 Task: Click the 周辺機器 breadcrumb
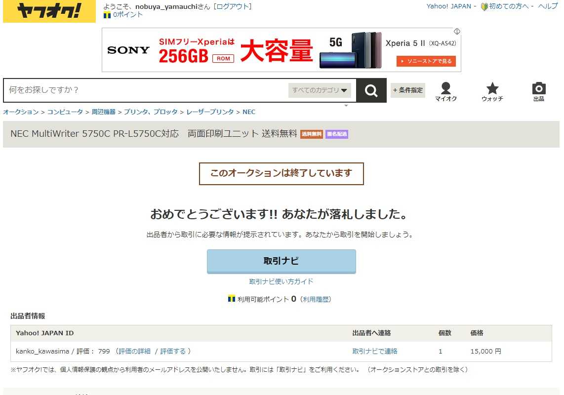[x=104, y=112]
